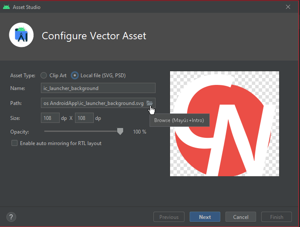300x227 pixels.
Task: Enable auto mirroring for RTL layout
Action: point(14,143)
